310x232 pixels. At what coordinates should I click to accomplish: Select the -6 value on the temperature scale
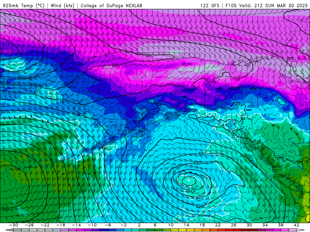pyautogui.click(x=108, y=225)
